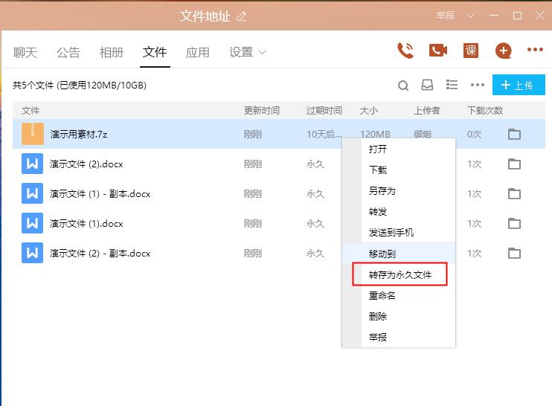Start a voice call
This screenshot has height=406, width=552.
(x=405, y=51)
